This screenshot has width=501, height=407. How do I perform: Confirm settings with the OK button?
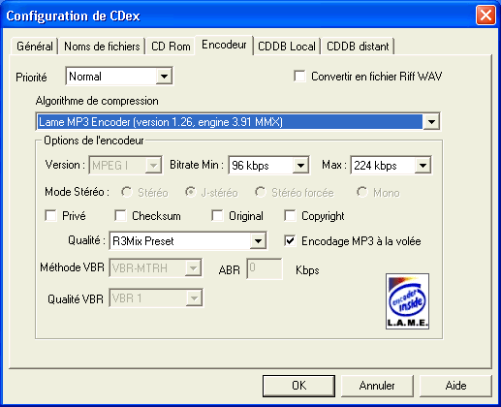pyautogui.click(x=298, y=386)
